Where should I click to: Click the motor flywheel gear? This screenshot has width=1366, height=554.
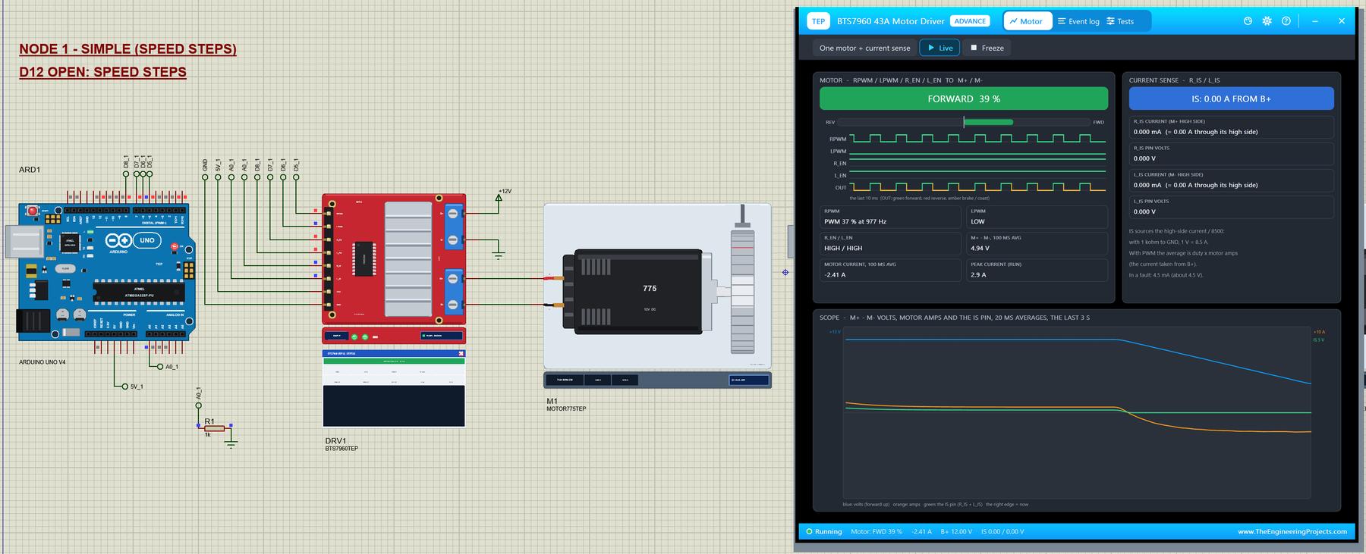742,292
